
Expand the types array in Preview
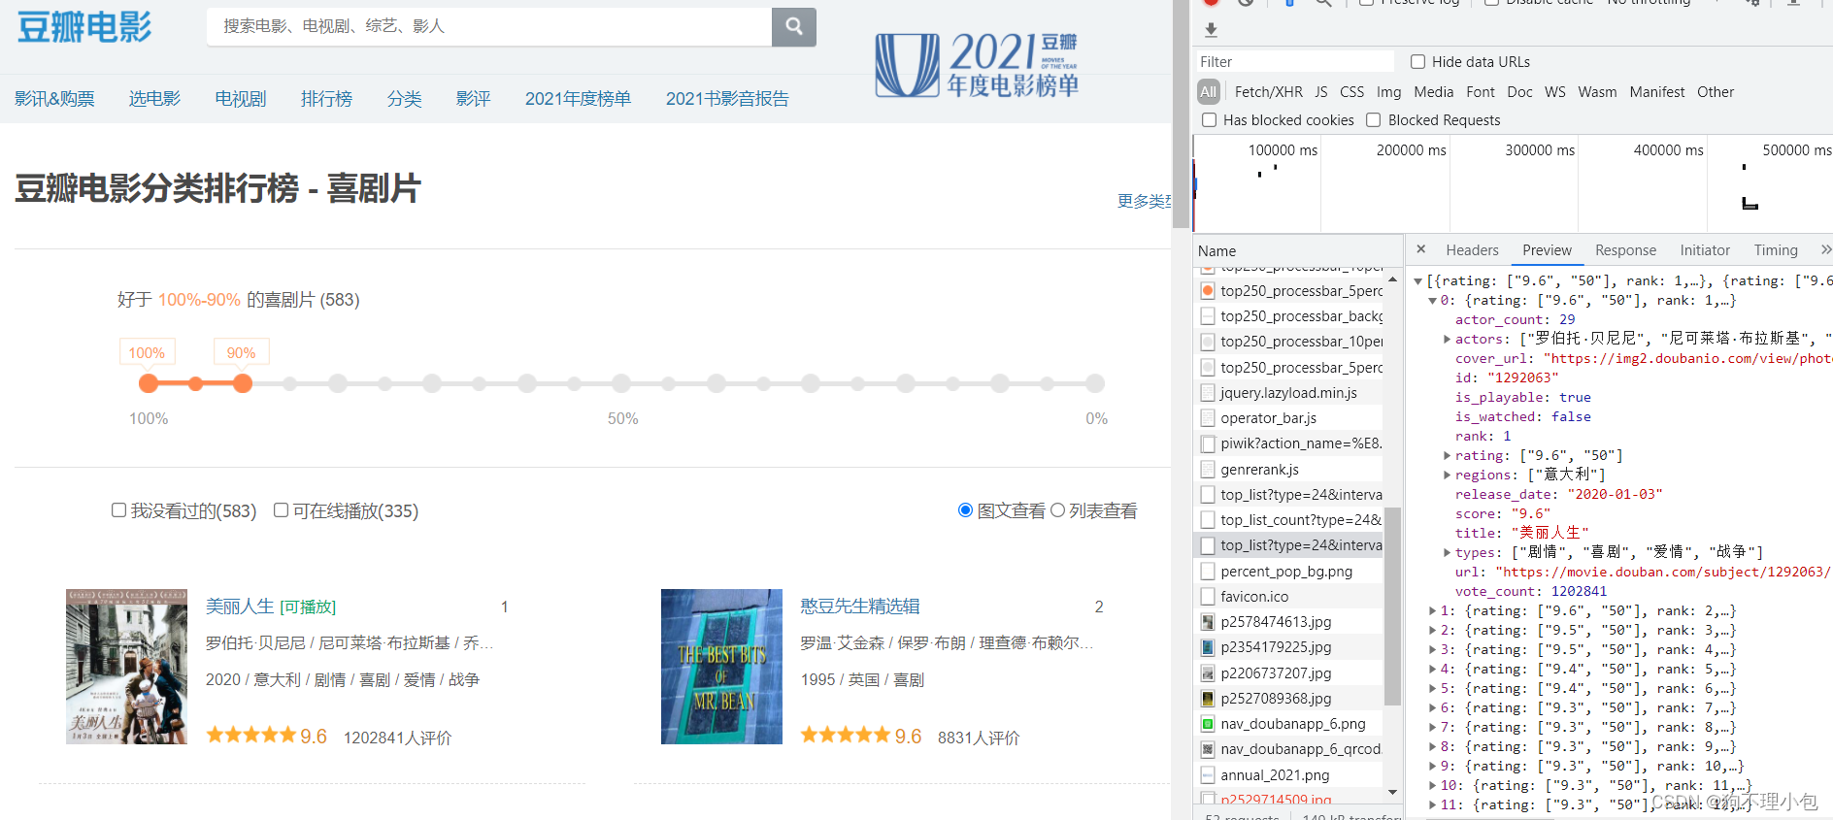pyautogui.click(x=1447, y=553)
